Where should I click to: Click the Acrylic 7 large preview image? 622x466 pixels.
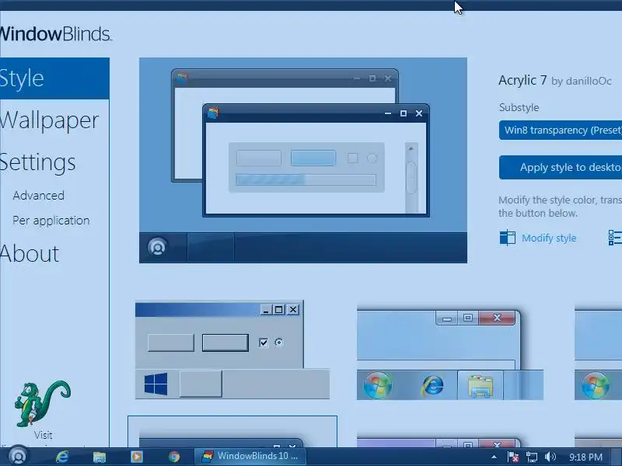point(303,160)
